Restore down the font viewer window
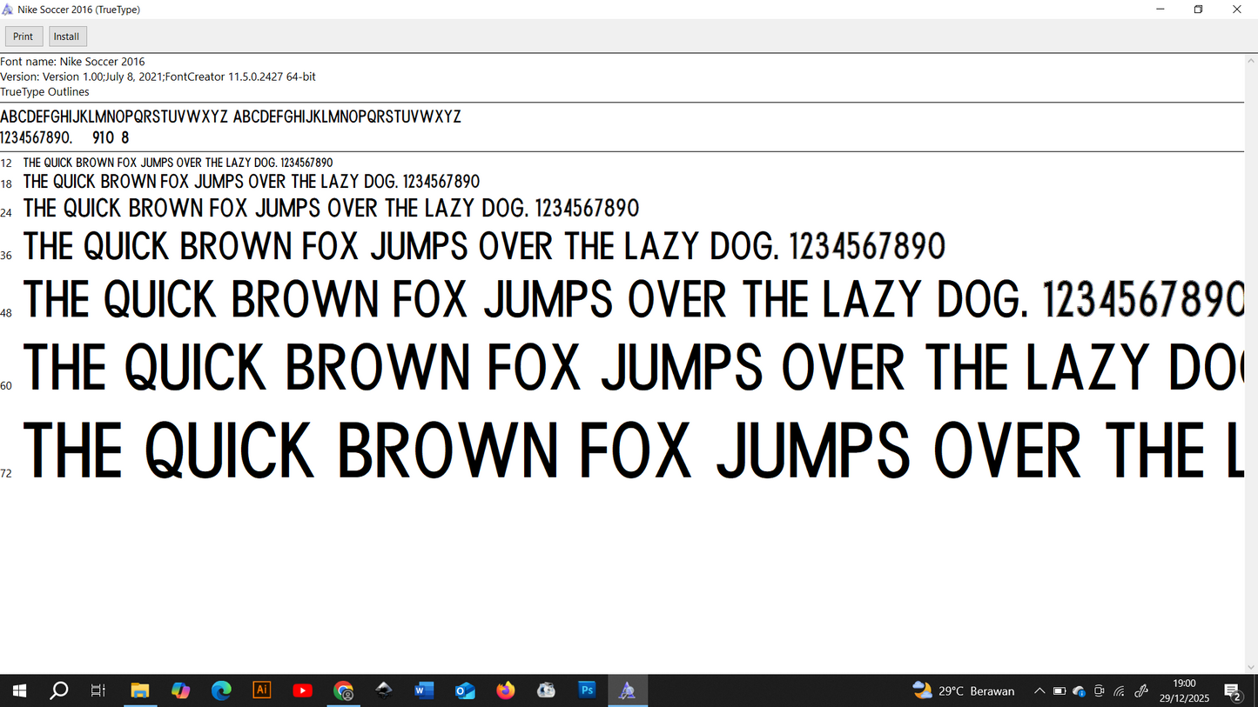Viewport: 1258px width, 707px height. 1199,10
